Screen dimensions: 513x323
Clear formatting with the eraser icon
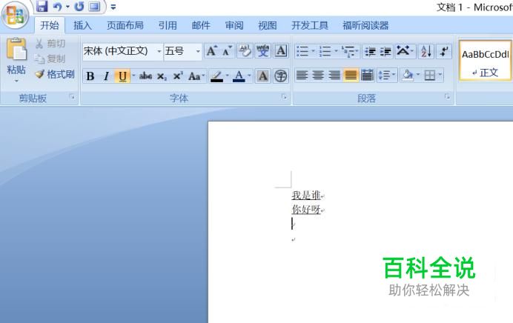click(x=245, y=51)
